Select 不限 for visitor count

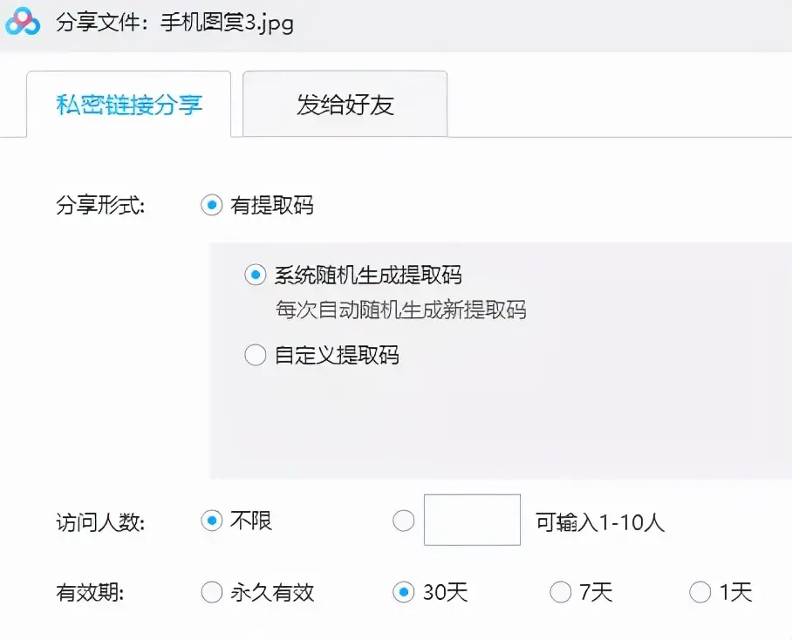coord(210,520)
